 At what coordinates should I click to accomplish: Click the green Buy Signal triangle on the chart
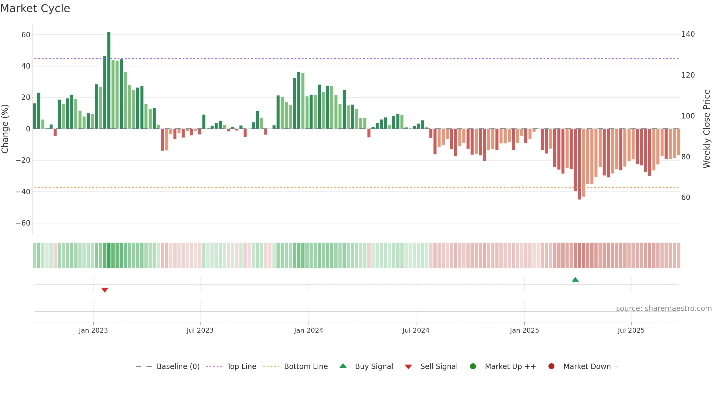(575, 280)
